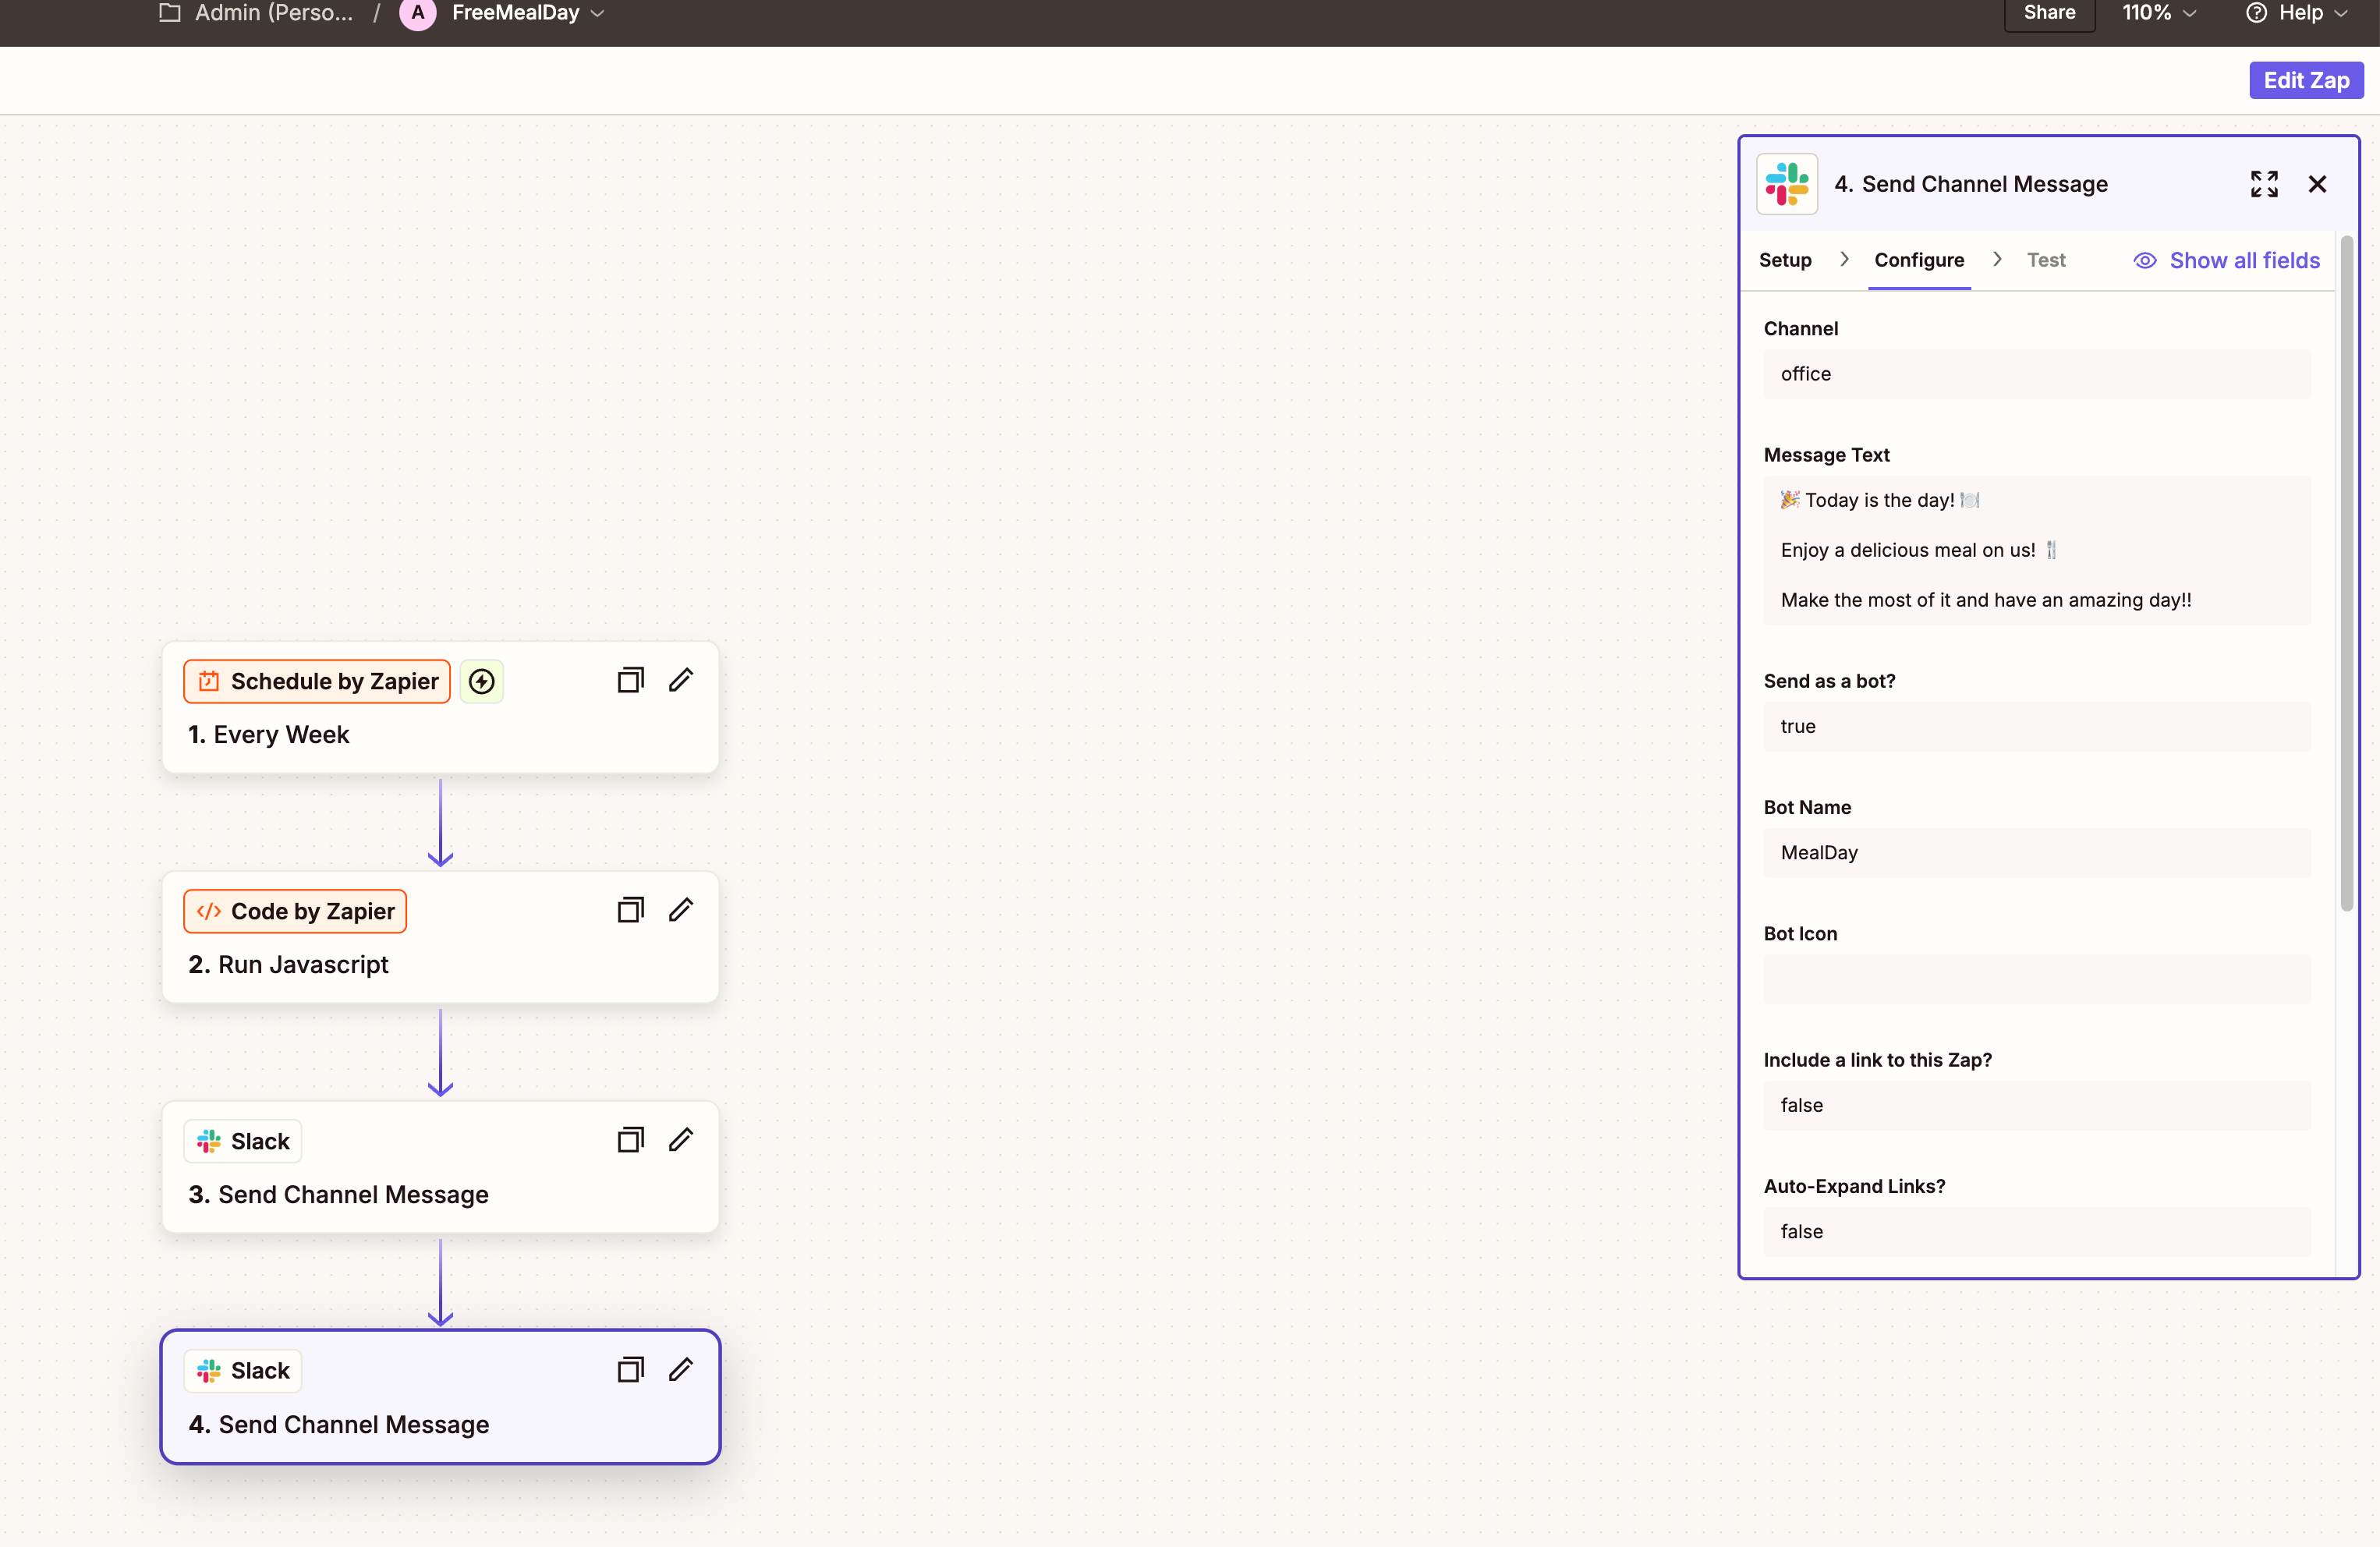The image size is (2380, 1547).
Task: Click the instant trigger lightning badge
Action: click(x=482, y=681)
